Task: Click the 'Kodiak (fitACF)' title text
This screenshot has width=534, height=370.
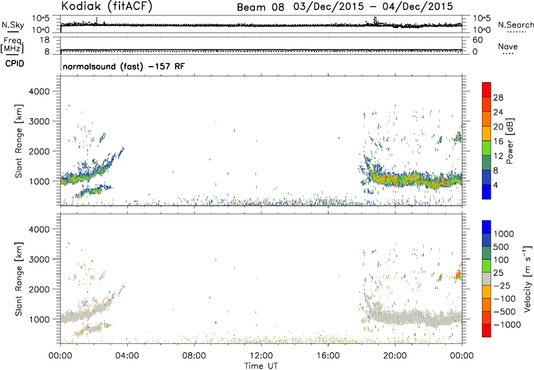Action: click(x=107, y=6)
